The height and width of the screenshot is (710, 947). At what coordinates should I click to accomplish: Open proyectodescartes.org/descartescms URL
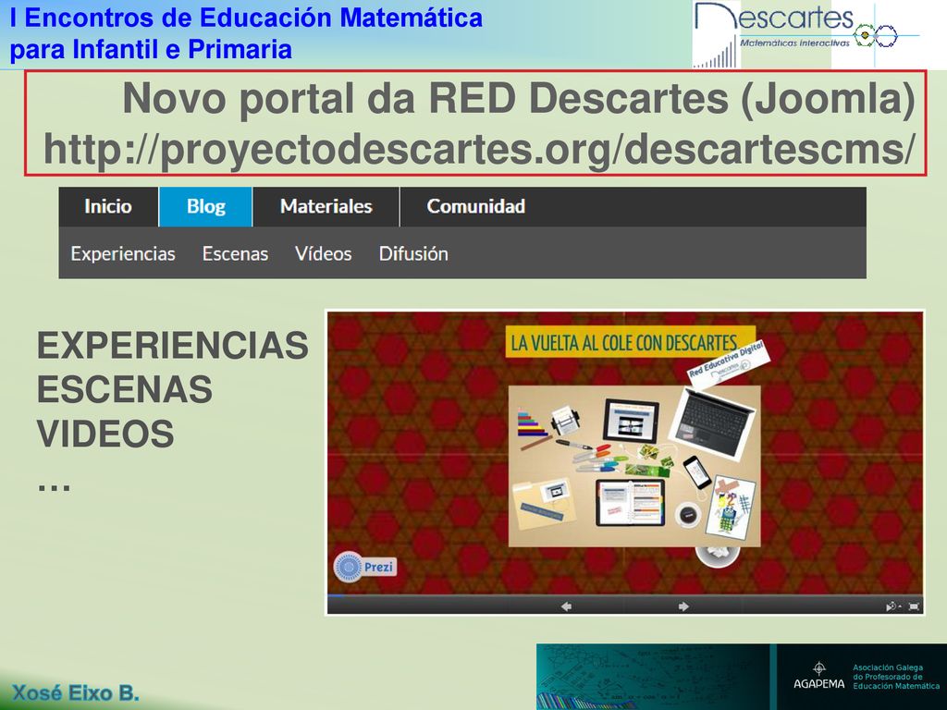tap(479, 149)
